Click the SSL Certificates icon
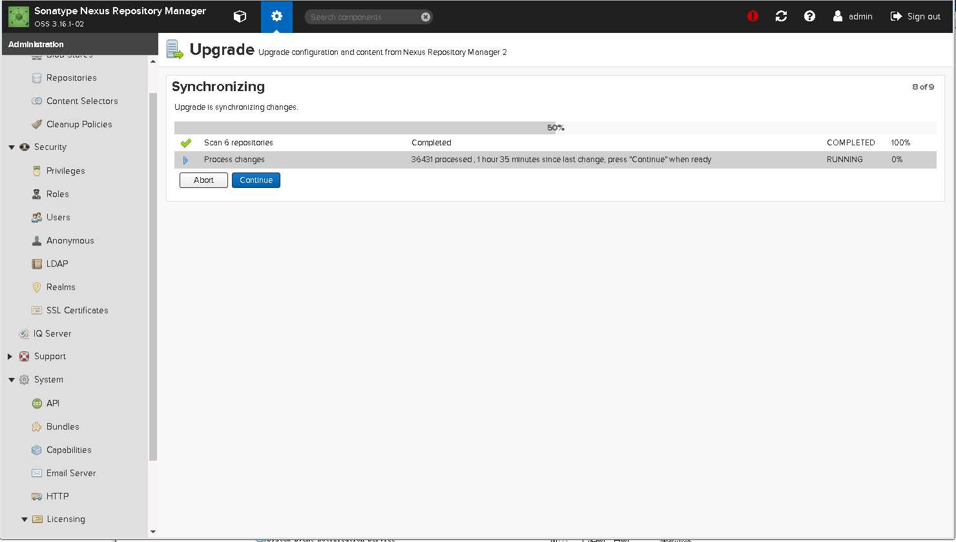Image resolution: width=956 pixels, height=542 pixels. coord(37,310)
